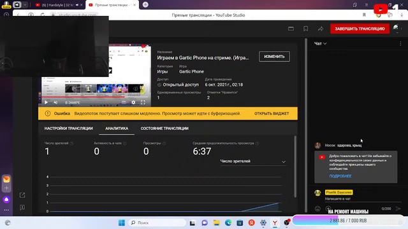Click the 'Открытый доступ' access label
The width and height of the screenshot is (408, 229).
pyautogui.click(x=180, y=85)
